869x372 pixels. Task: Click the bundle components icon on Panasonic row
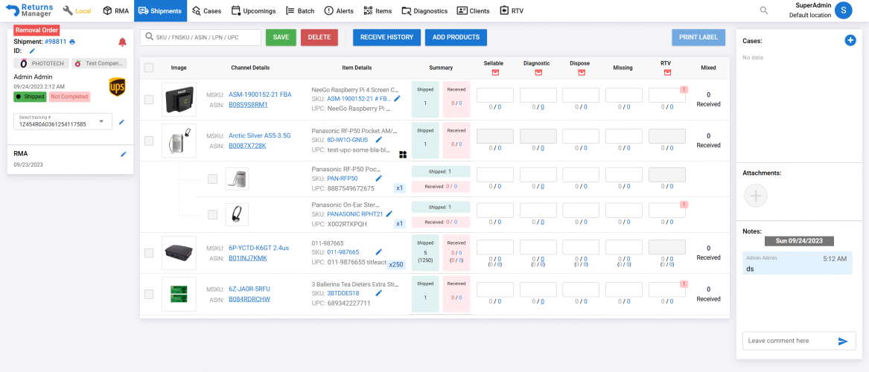pyautogui.click(x=404, y=155)
